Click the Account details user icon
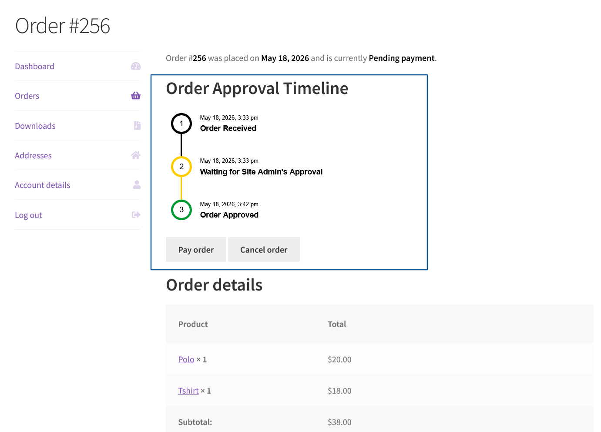The image size is (601, 432). (x=137, y=185)
